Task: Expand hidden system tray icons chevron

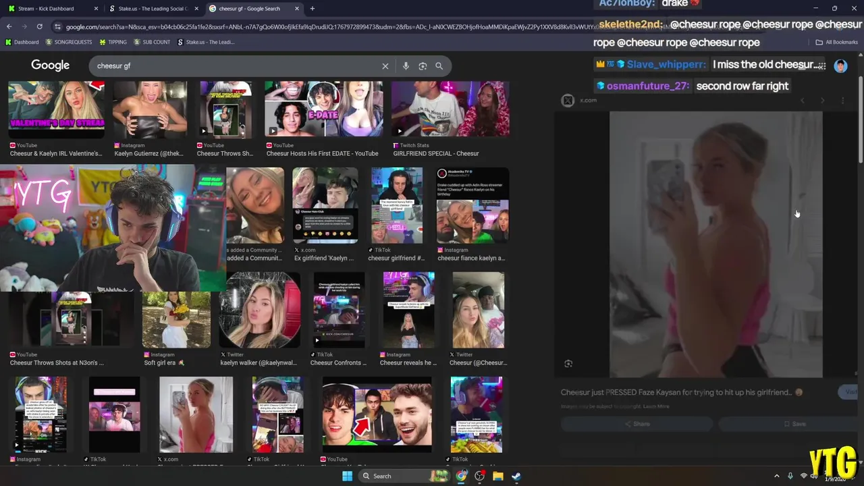Action: (x=776, y=476)
